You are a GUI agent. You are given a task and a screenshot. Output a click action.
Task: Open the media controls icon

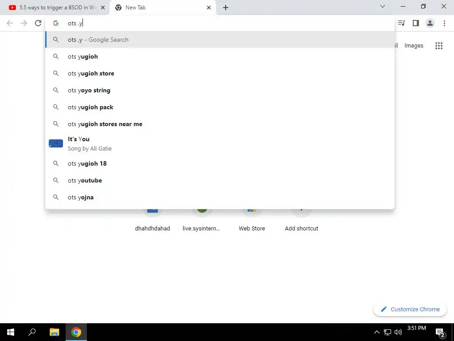(x=401, y=23)
